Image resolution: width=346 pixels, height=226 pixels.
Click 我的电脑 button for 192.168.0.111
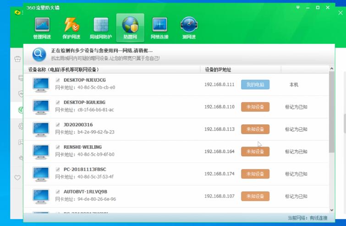pos(255,84)
